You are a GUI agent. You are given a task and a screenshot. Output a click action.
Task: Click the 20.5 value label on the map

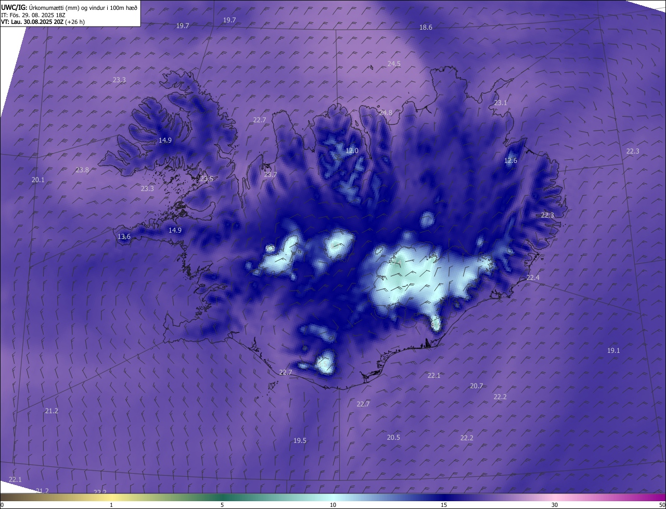[393, 437]
